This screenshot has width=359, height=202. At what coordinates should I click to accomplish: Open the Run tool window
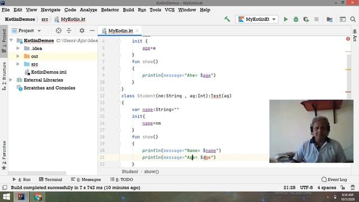click(21, 180)
